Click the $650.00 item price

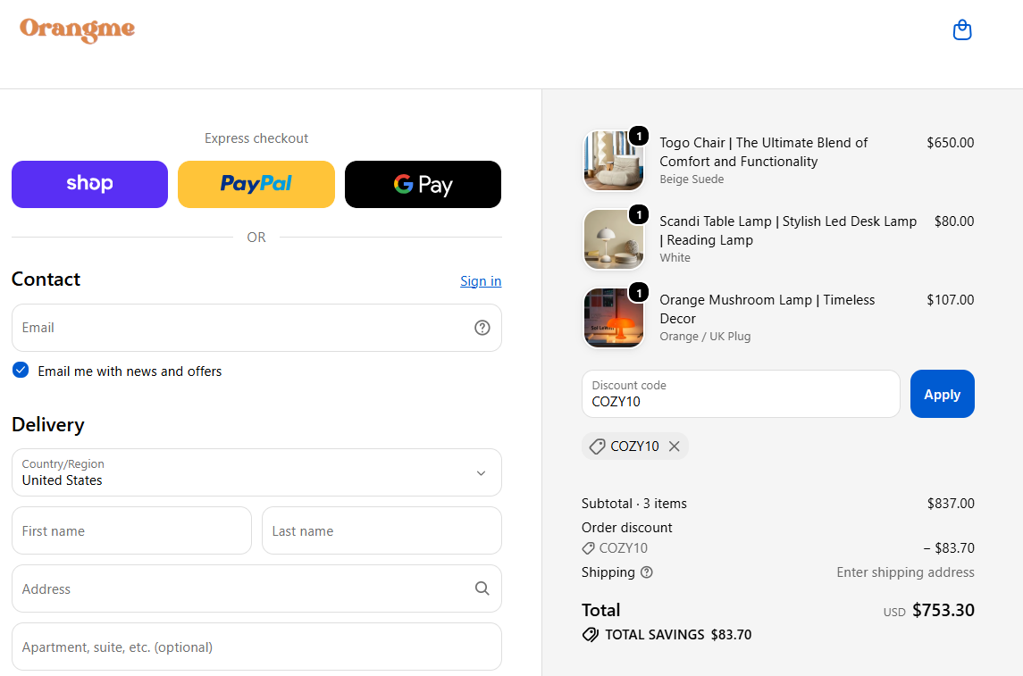[x=950, y=143]
